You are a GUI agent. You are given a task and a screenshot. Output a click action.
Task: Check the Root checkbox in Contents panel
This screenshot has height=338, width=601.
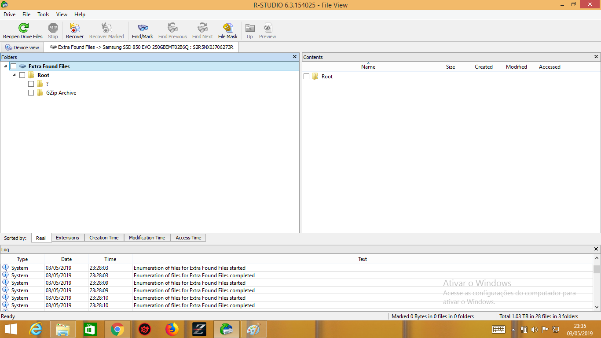(x=307, y=77)
